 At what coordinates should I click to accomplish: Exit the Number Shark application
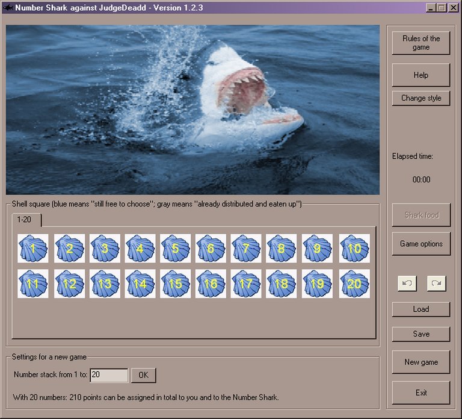(421, 393)
